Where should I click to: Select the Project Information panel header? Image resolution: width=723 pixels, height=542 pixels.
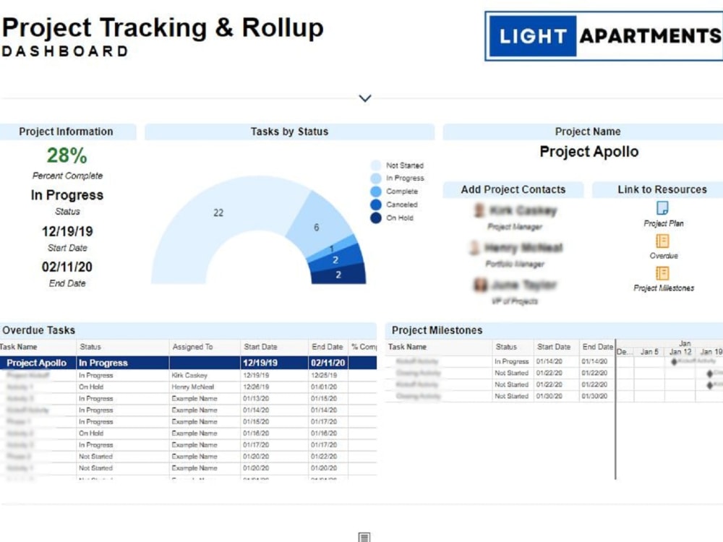pos(68,132)
